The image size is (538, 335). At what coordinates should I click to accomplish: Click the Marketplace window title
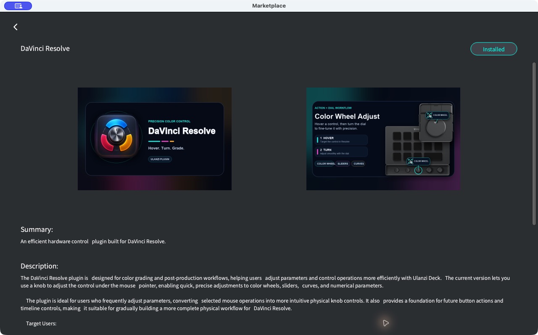point(269,6)
